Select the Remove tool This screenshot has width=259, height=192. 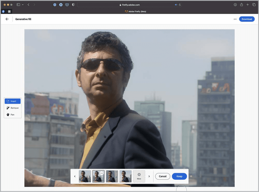(x=13, y=108)
